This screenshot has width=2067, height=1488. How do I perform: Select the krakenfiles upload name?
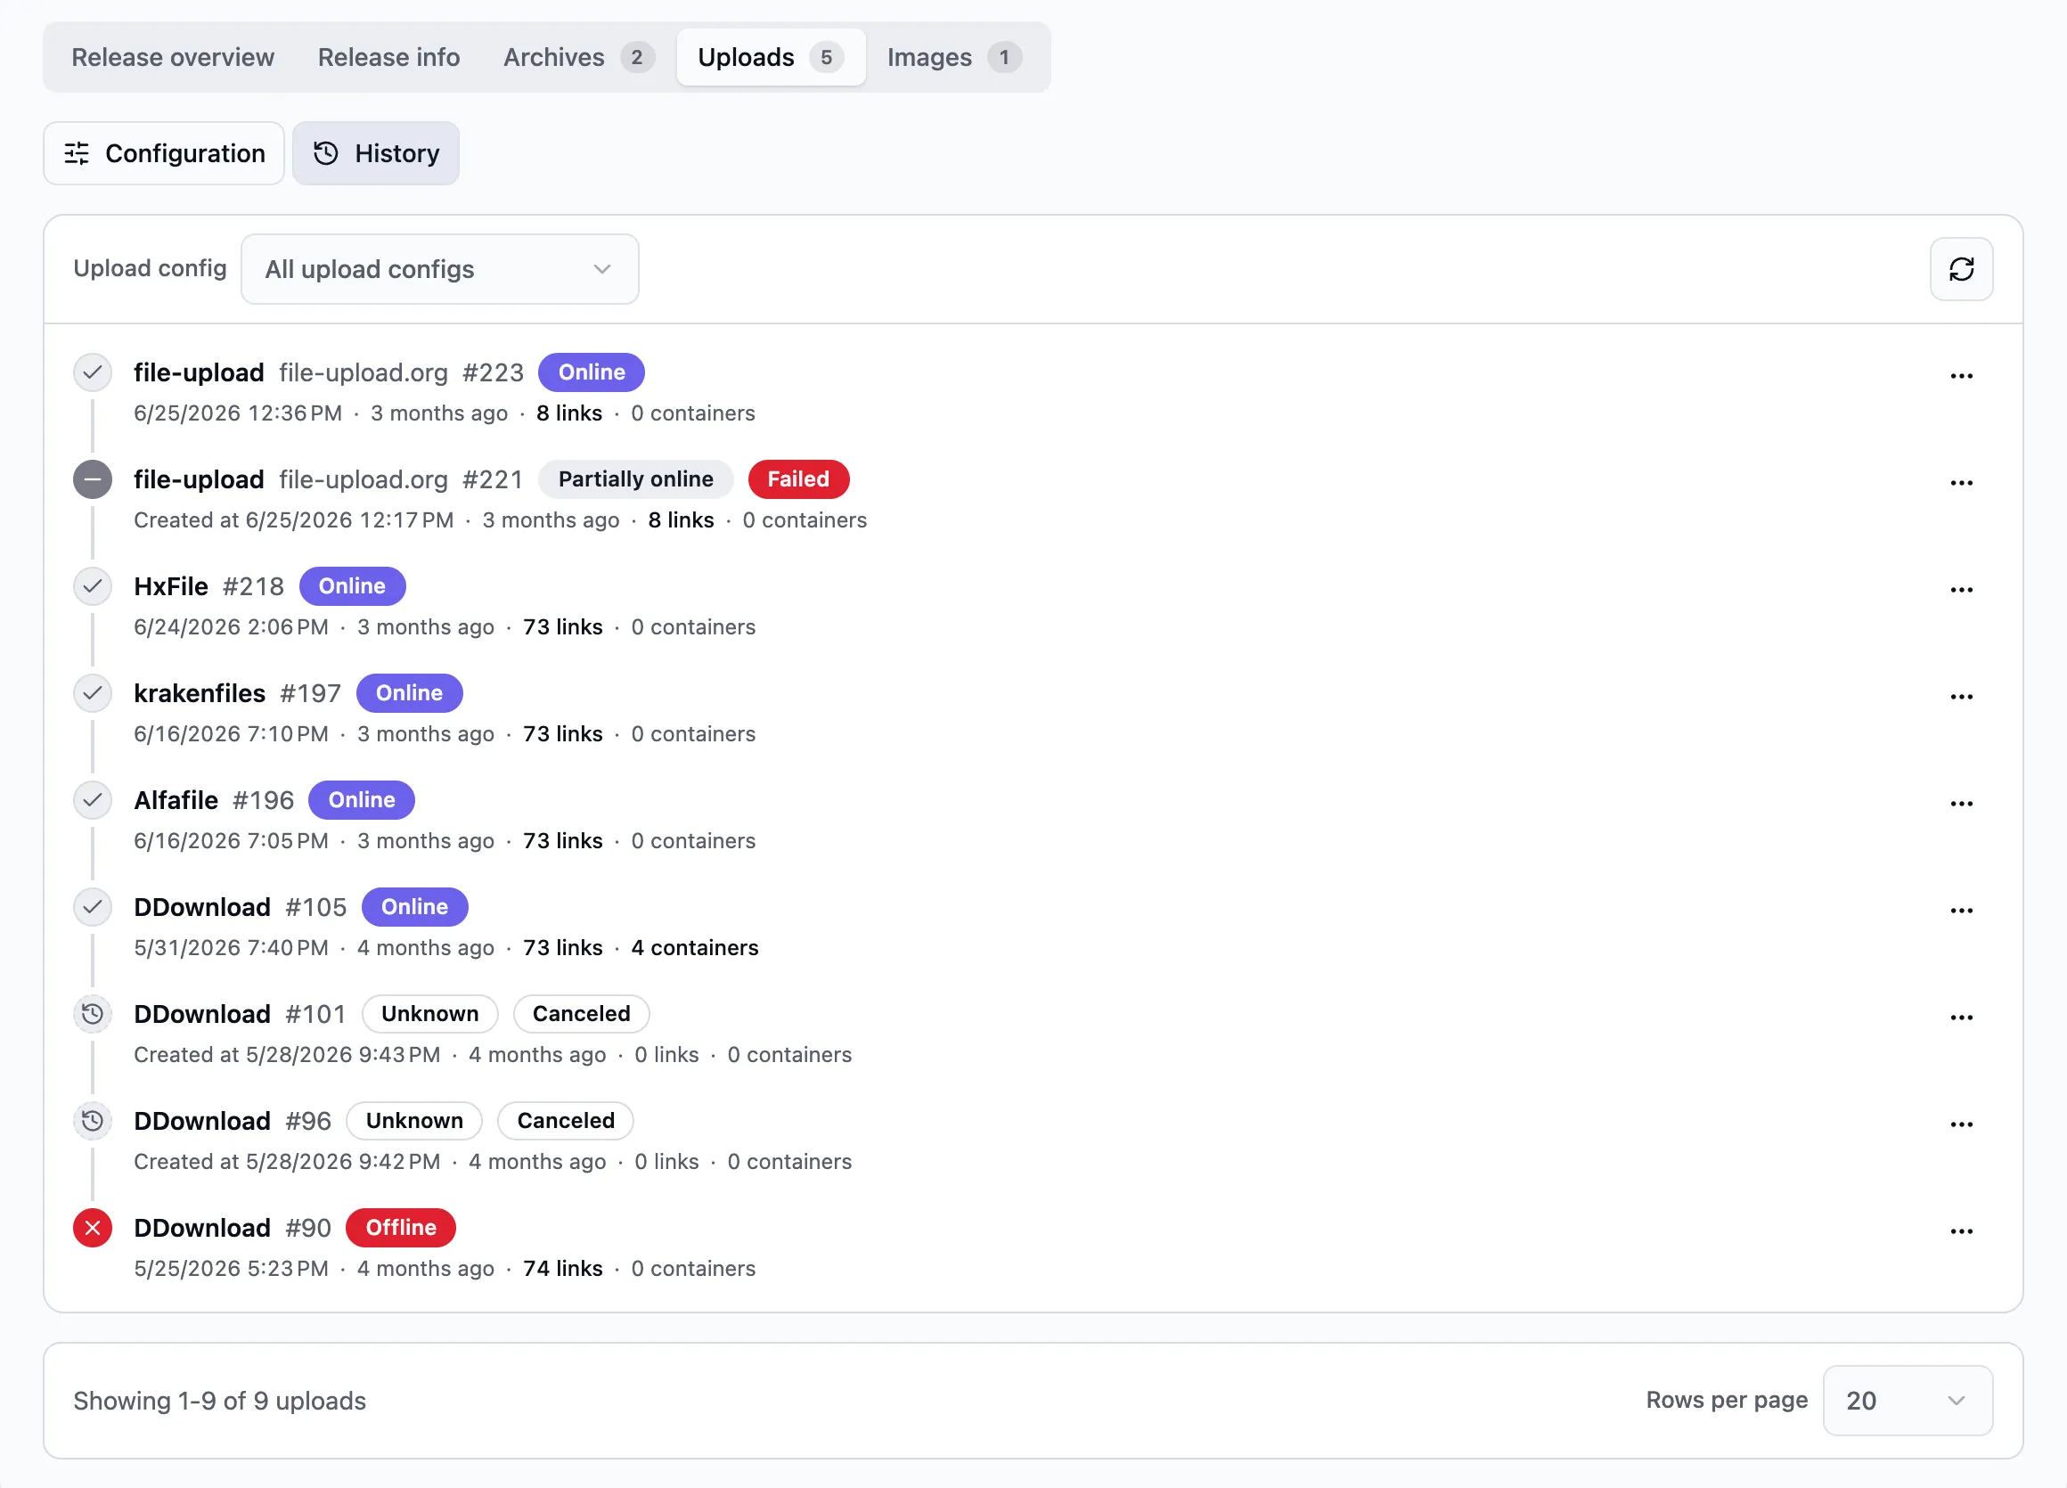click(x=200, y=693)
